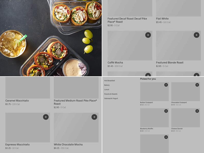Open Caramel Macchiato item details
Screen dimensions: 204x153
[x=17, y=100]
